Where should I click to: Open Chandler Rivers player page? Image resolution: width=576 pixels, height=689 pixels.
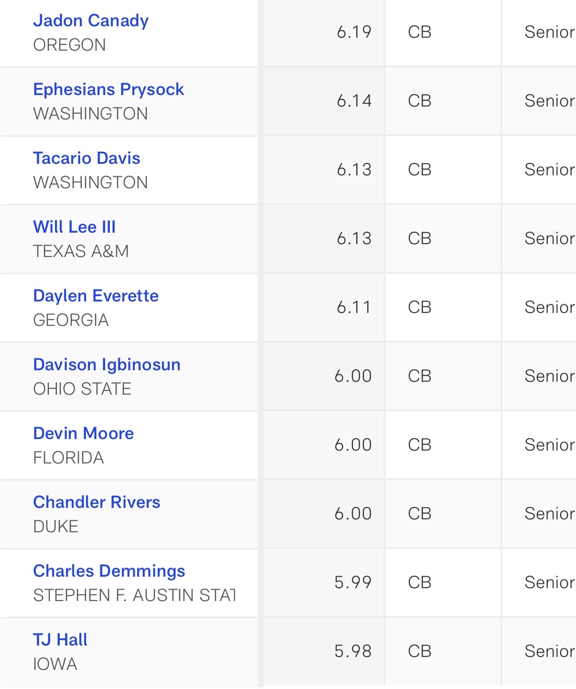(x=96, y=502)
